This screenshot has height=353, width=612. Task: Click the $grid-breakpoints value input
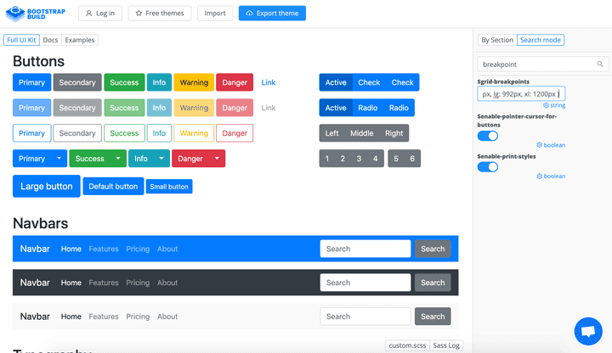pyautogui.click(x=521, y=93)
